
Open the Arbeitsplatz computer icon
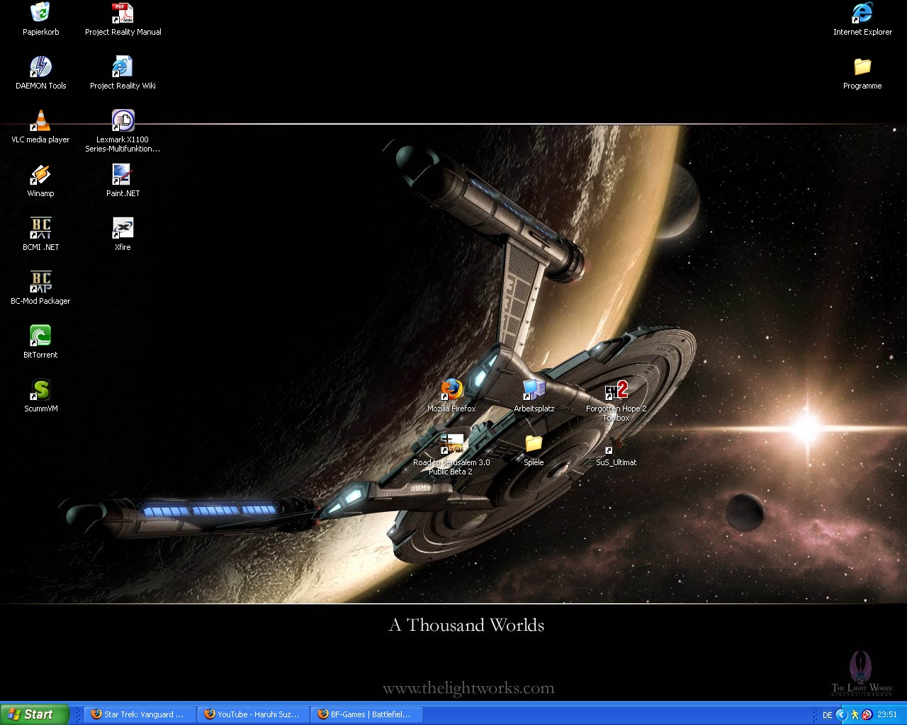[534, 390]
